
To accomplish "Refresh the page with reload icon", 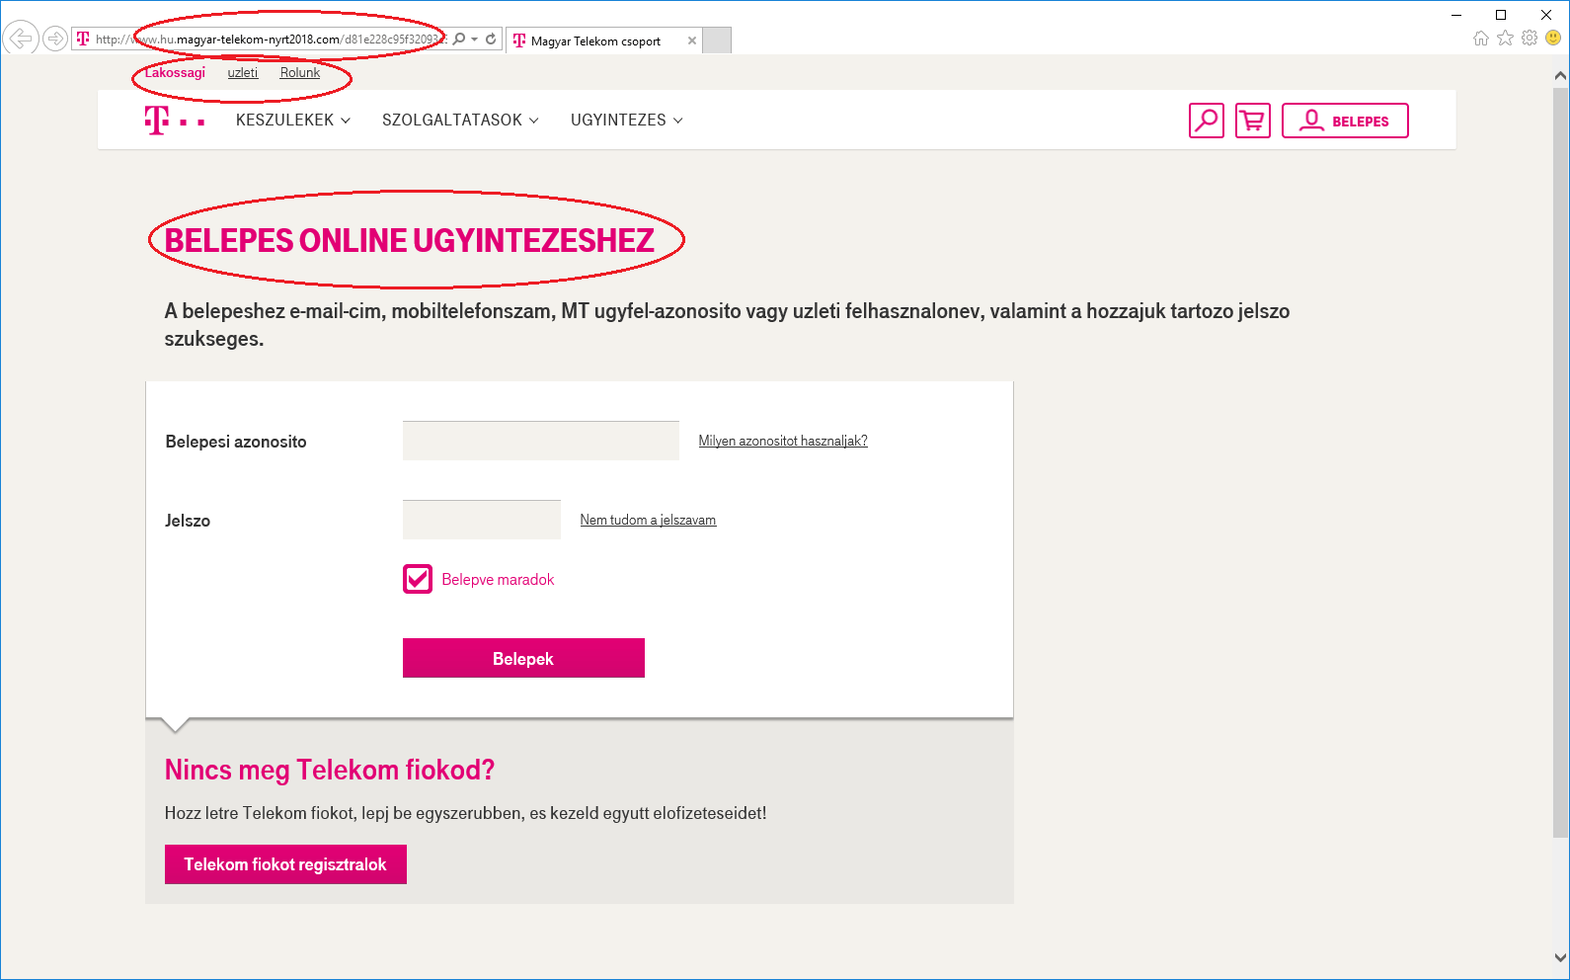I will click(491, 40).
